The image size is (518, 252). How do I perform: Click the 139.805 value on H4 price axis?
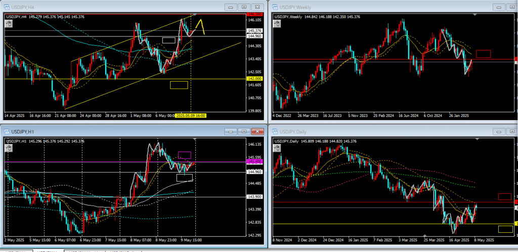[255, 111]
